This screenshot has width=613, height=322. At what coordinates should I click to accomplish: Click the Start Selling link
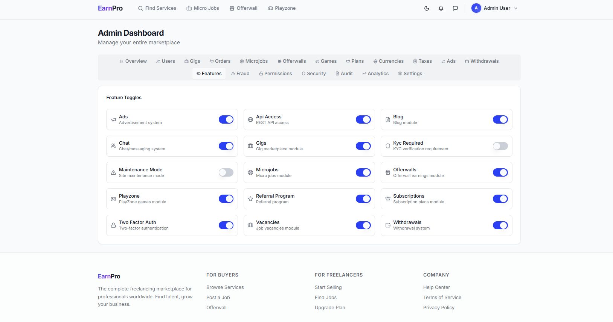[x=328, y=287]
